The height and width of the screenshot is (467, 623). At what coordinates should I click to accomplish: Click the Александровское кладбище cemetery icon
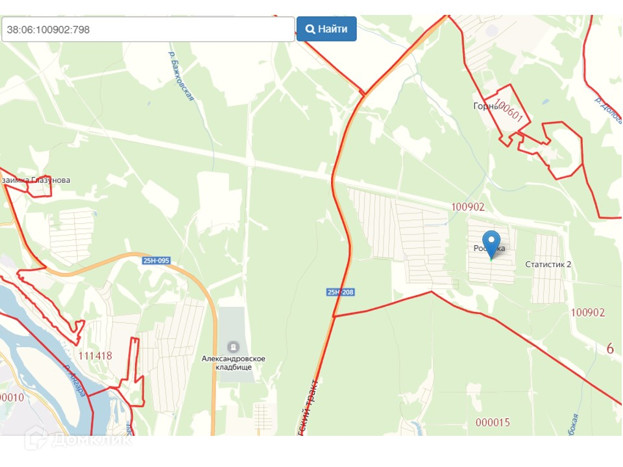pos(233,347)
